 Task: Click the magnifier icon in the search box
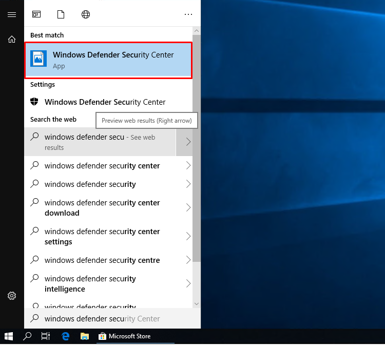(34, 318)
